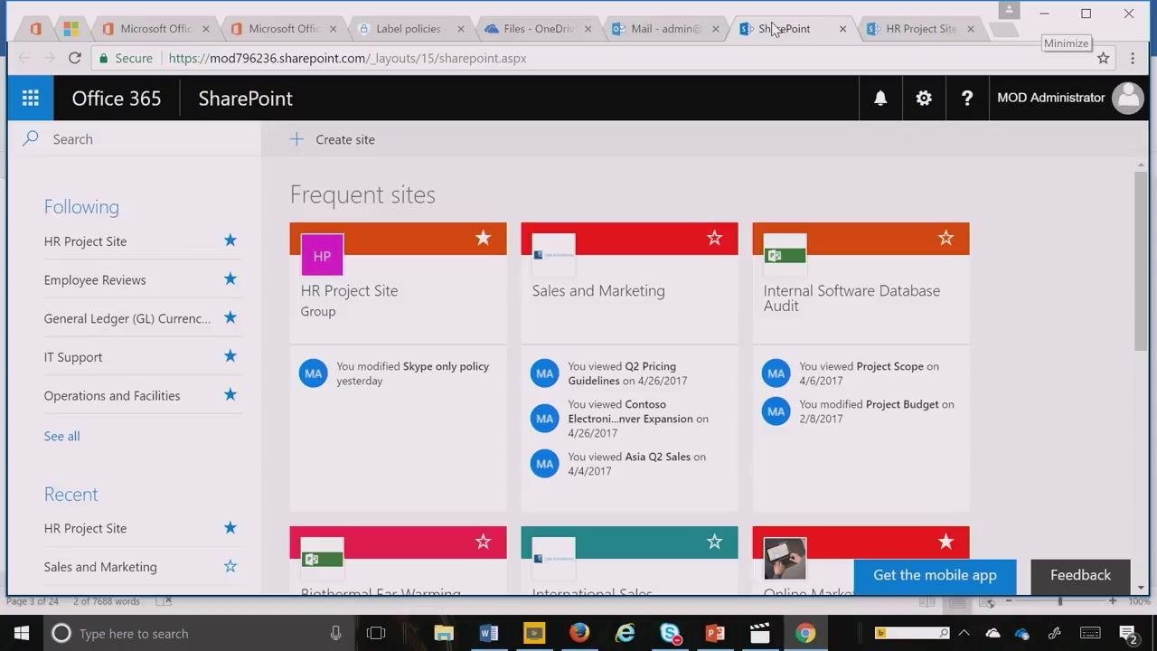Open the HR Project Site card title
1157x651 pixels.
[349, 290]
